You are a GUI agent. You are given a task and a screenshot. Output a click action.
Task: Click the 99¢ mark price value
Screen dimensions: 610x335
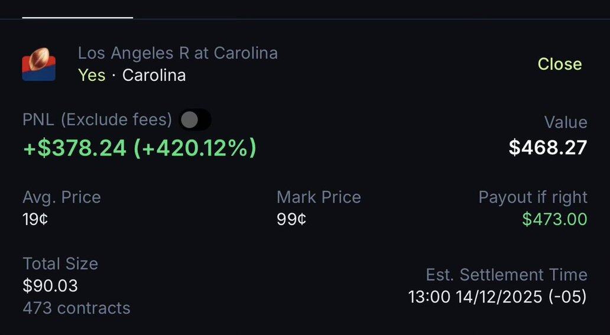291,219
